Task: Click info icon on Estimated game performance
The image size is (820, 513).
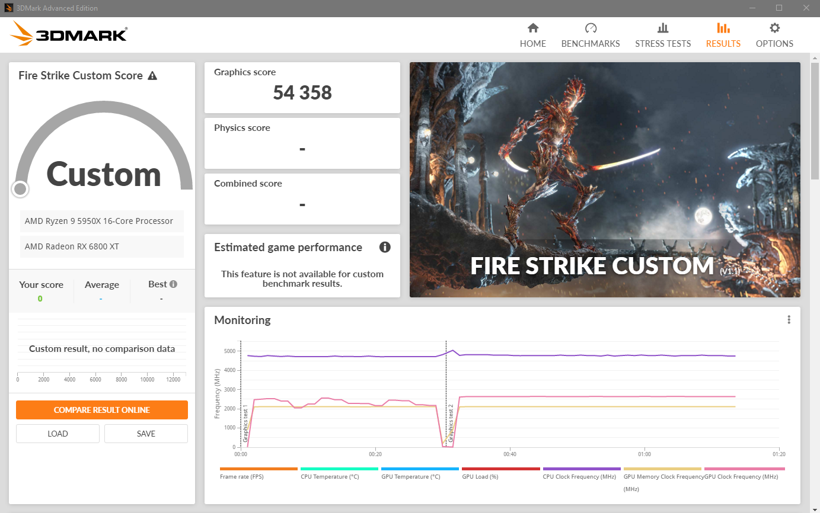Action: (385, 247)
